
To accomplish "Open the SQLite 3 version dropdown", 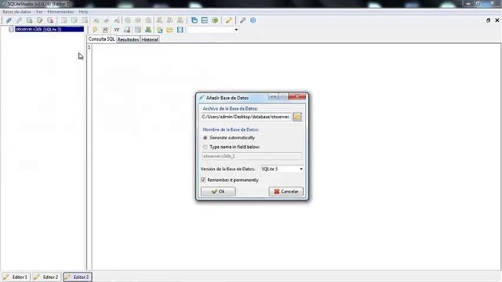I will (282, 169).
